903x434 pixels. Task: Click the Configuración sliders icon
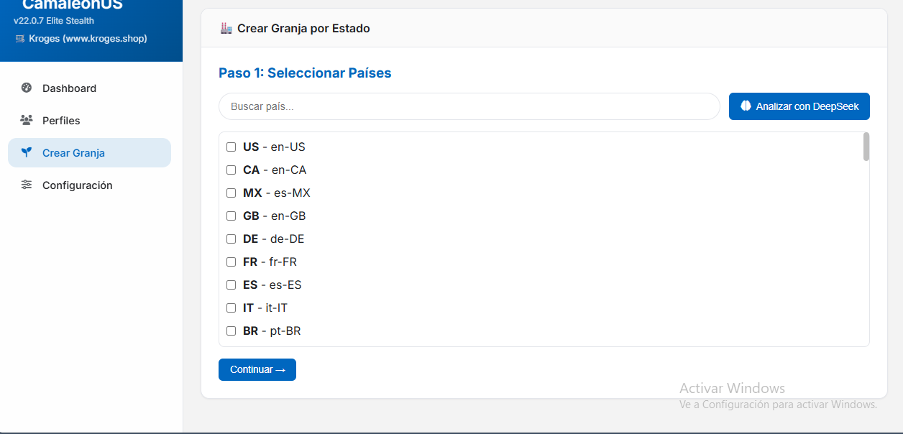click(x=27, y=185)
